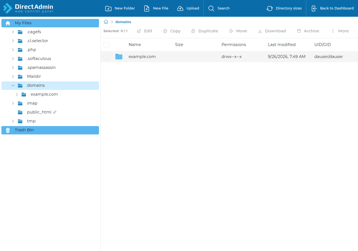Click the My Files home icon
This screenshot has height=251, width=358.
(8, 23)
